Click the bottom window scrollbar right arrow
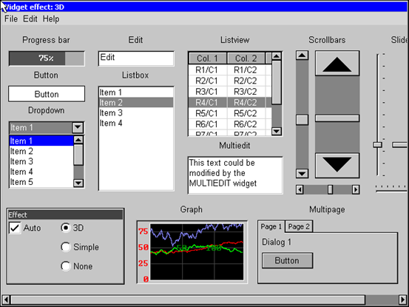 402,300
